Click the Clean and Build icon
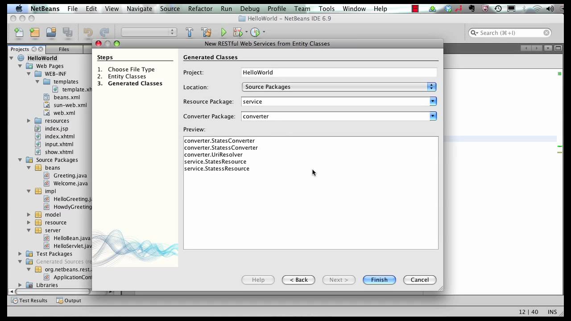Viewport: 571px width, 321px height. pyautogui.click(x=206, y=32)
